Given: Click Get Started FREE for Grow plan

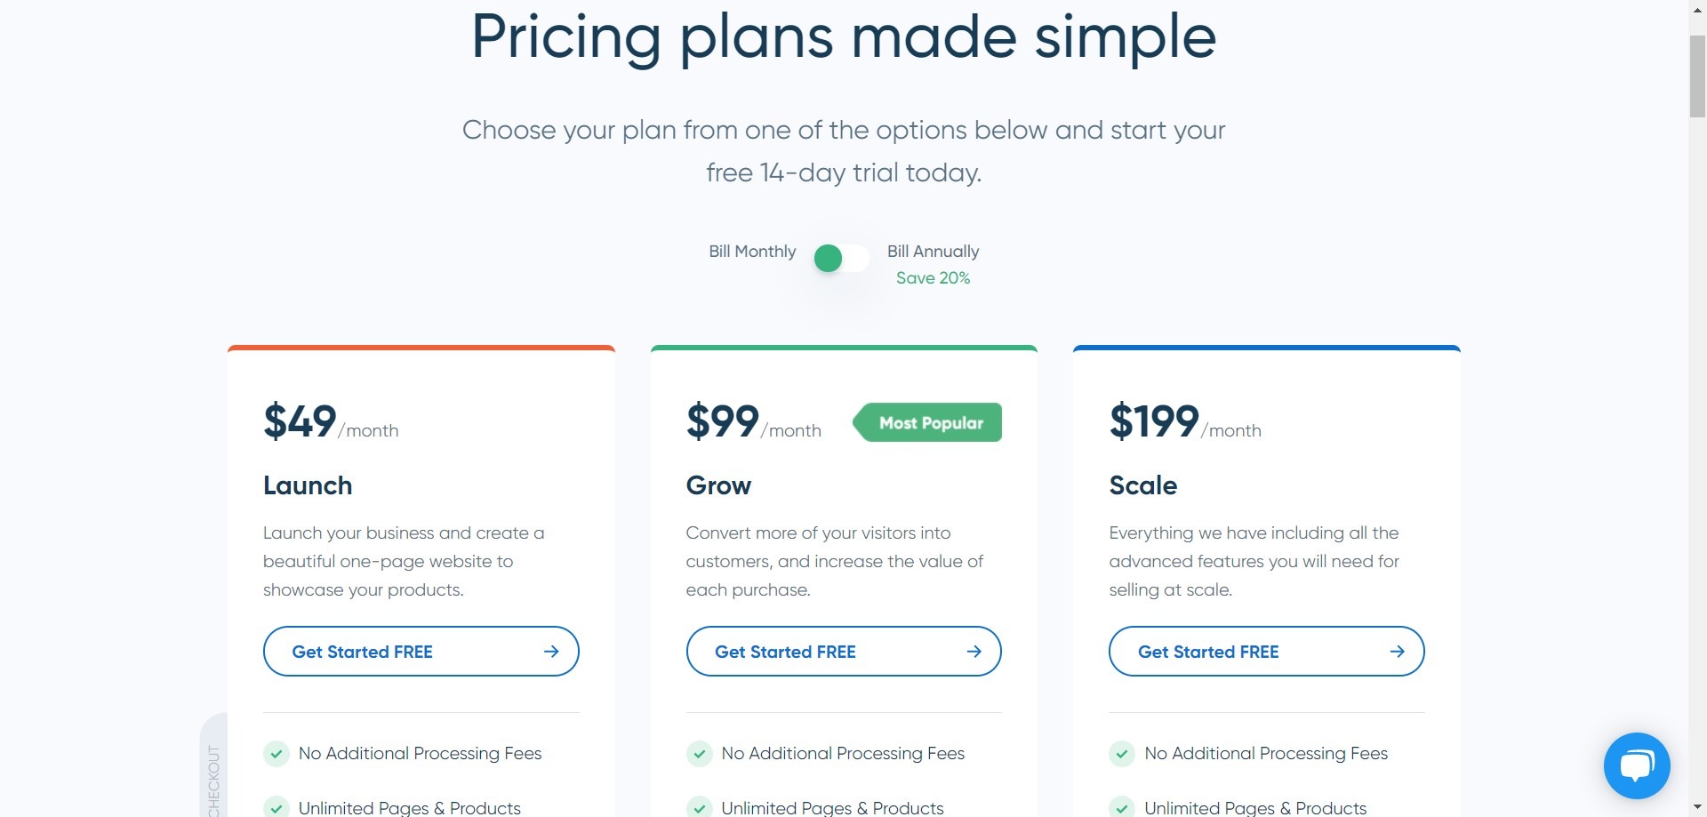Looking at the screenshot, I should pos(844,652).
